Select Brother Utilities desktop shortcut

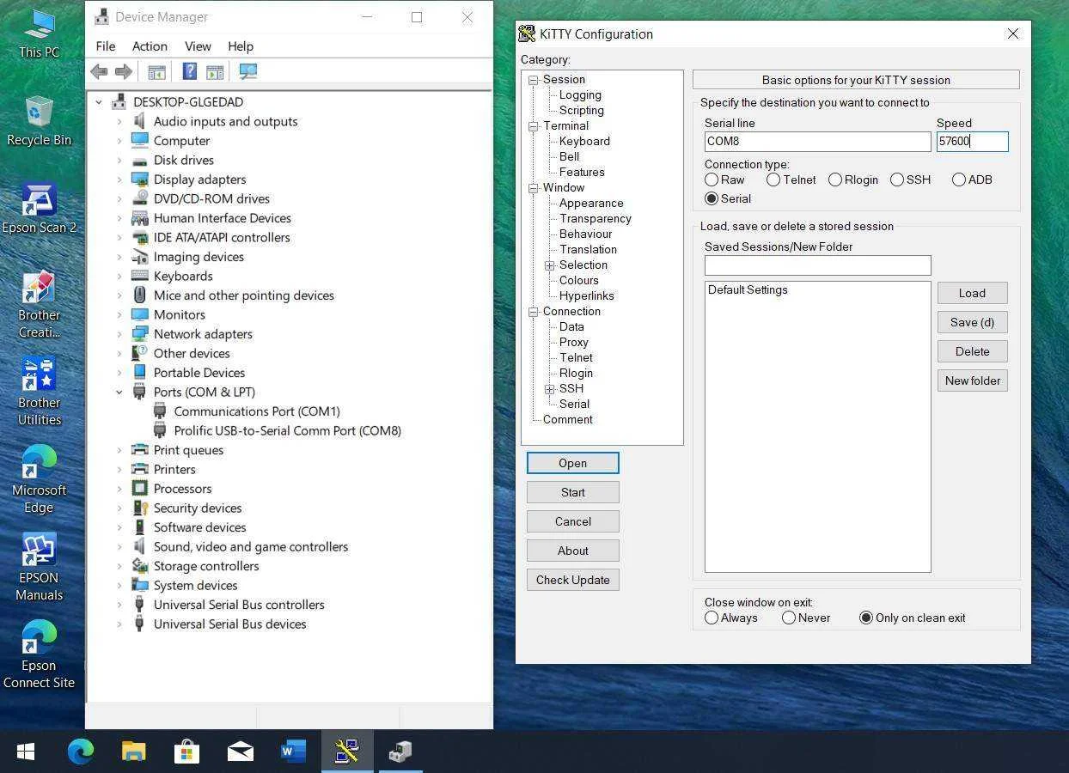coord(39,393)
